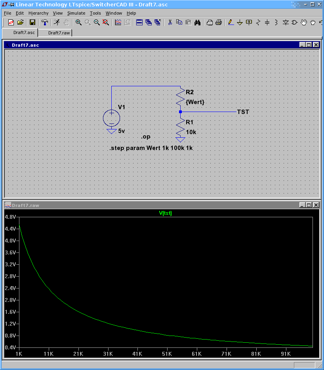324x370 pixels.
Task: Open the Help menu
Action: point(131,13)
